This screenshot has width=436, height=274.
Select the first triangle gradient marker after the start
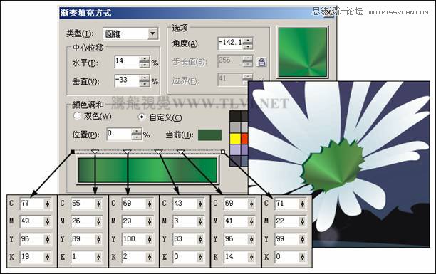click(x=95, y=152)
